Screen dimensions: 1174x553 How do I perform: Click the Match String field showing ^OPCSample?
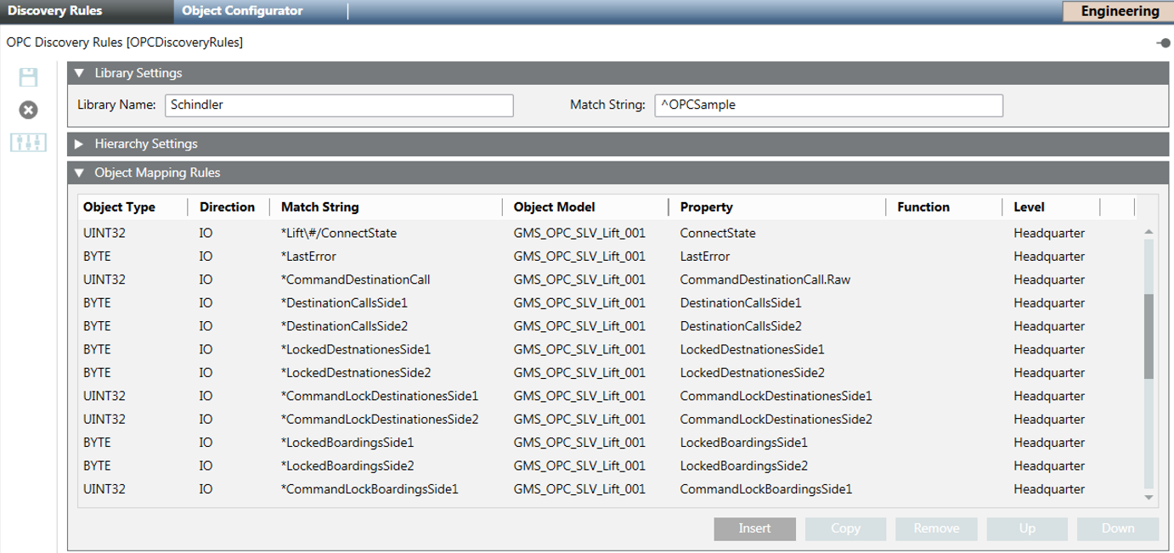[828, 105]
